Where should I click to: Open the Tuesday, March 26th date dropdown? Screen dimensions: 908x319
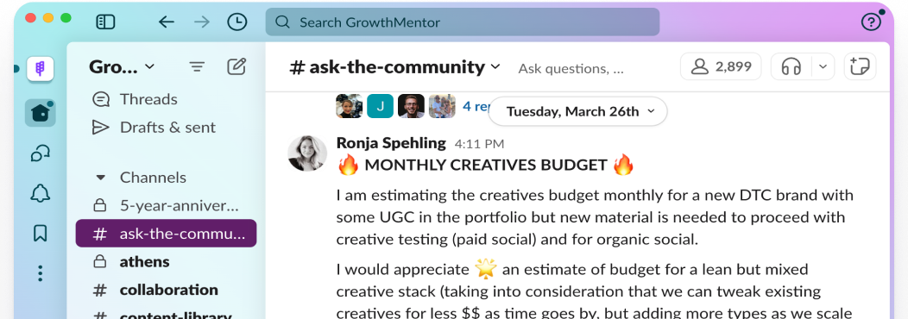[x=578, y=111]
